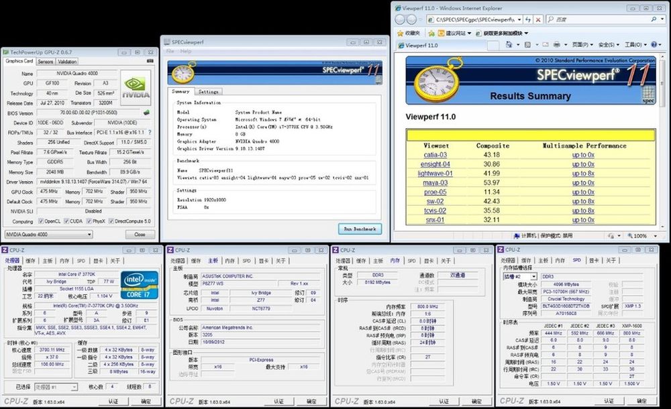Click Bus Interface question mark icon
The width and height of the screenshot is (671, 409).
(150, 133)
